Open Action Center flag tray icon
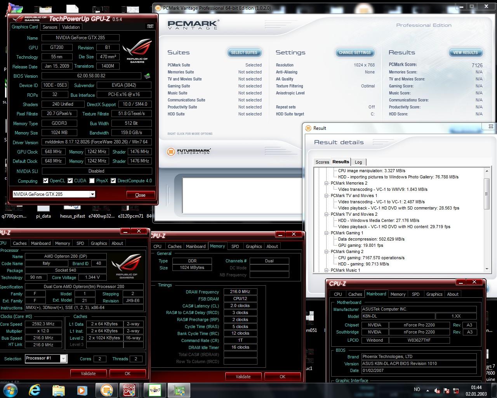The height and width of the screenshot is (398, 497). 447,391
